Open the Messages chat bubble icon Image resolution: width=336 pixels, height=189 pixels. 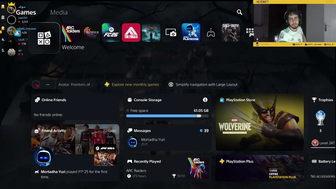click(x=130, y=130)
